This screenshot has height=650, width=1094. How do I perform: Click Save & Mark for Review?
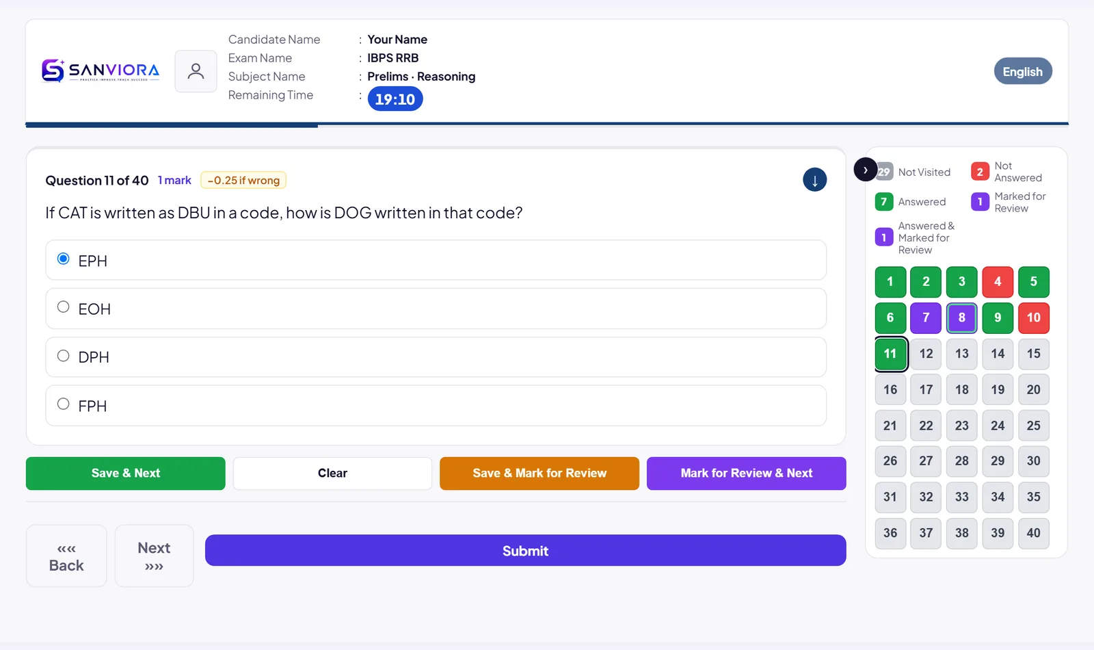539,473
